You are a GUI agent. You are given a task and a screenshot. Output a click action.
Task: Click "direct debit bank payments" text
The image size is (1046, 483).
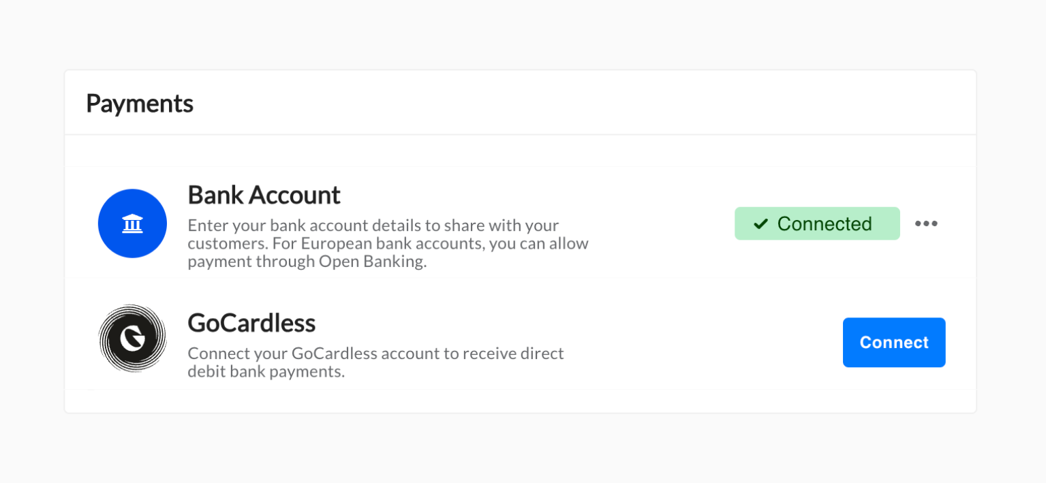tap(266, 372)
